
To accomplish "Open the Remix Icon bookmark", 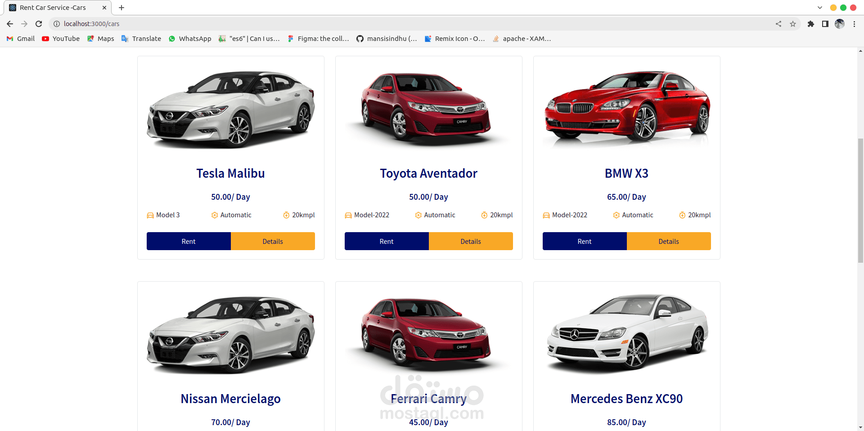I will (x=455, y=39).
